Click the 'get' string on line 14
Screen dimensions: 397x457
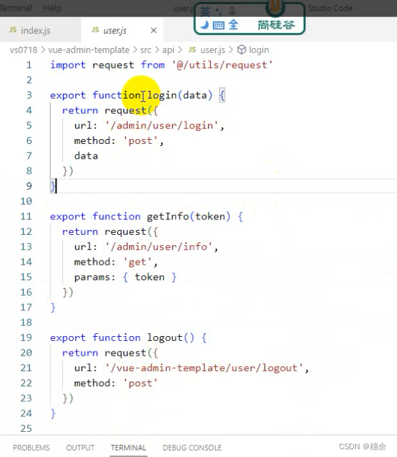[x=137, y=262]
